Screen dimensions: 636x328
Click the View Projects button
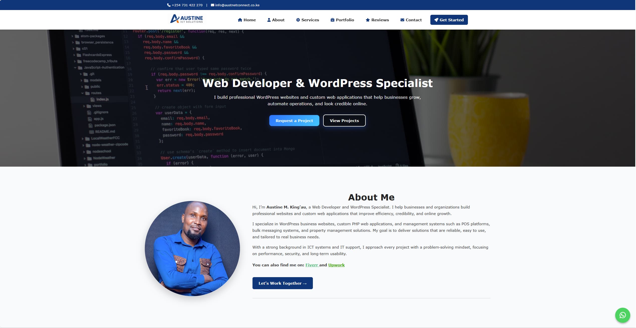(x=344, y=121)
